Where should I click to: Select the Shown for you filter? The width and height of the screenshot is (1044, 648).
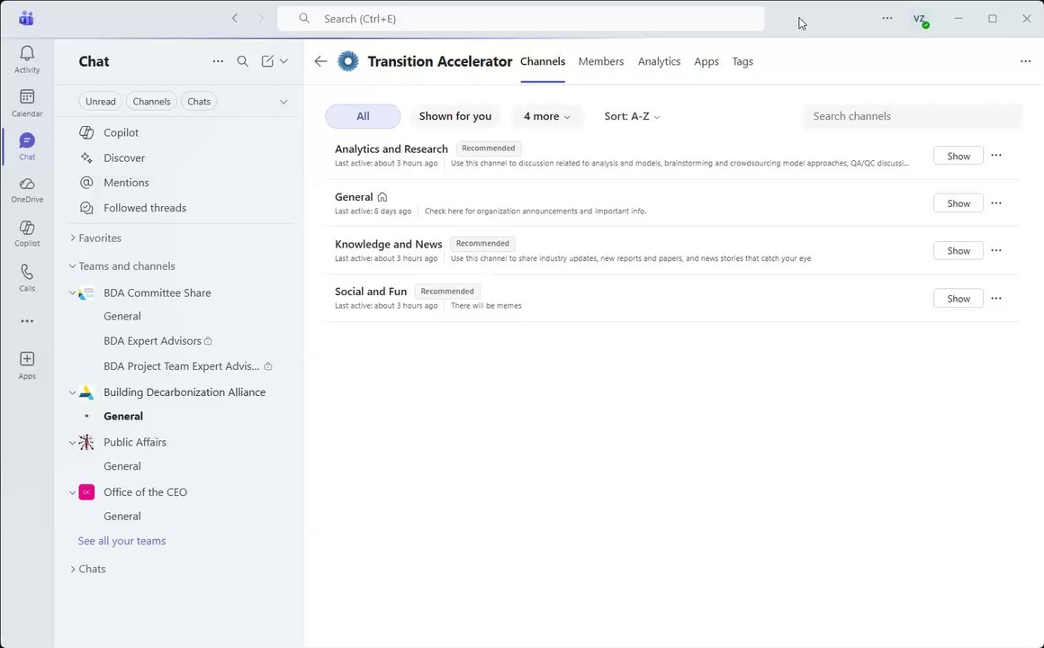click(x=455, y=116)
